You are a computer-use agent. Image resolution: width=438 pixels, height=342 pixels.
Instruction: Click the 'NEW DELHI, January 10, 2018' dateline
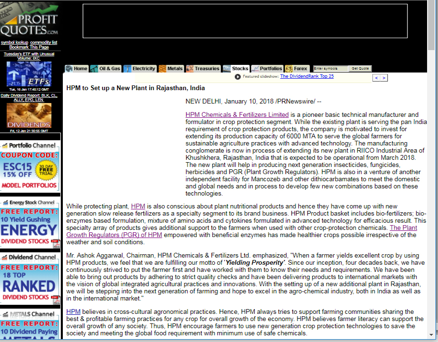pyautogui.click(x=229, y=101)
